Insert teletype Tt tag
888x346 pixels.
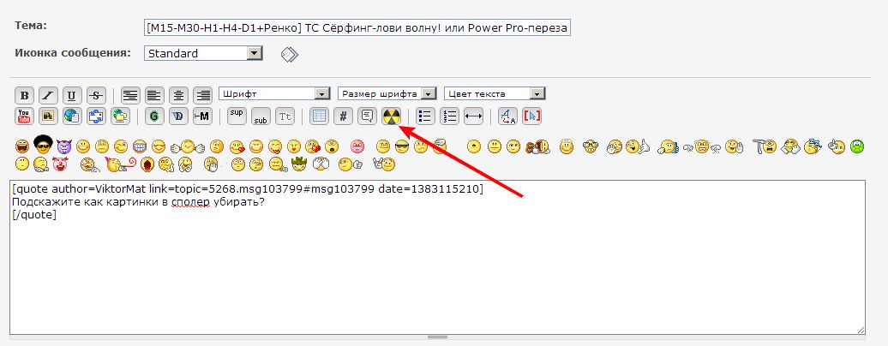[x=285, y=116]
